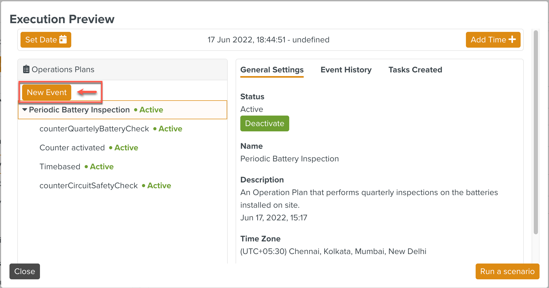This screenshot has width=549, height=288.
Task: Select the Timebased event
Action: point(60,167)
